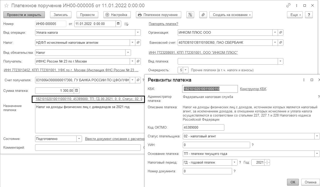Viewport: 320px width, 187px height.
Task: Expand the Вид платежа dropdown
Action: 281,61
